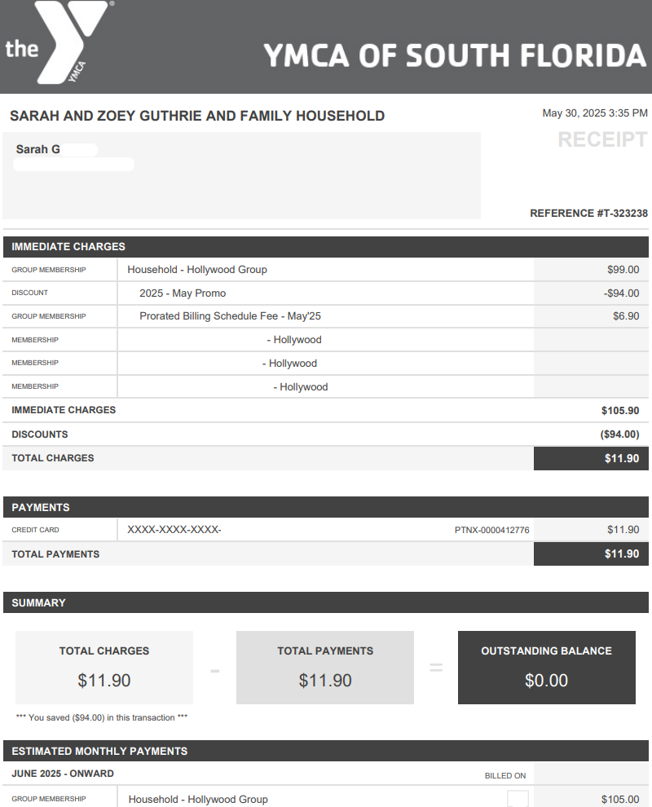Click the "PAYMENTS" section header
Viewport: 652px width, 807px height.
click(x=41, y=507)
